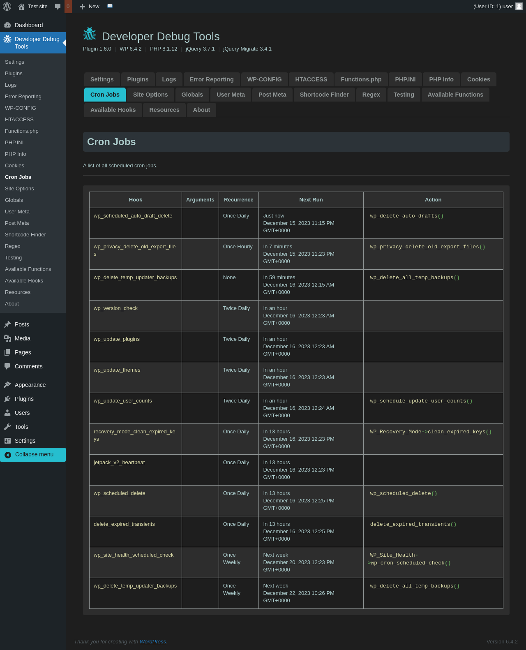Click the open book icon in admin bar
This screenshot has height=650, width=526.
[x=110, y=6]
